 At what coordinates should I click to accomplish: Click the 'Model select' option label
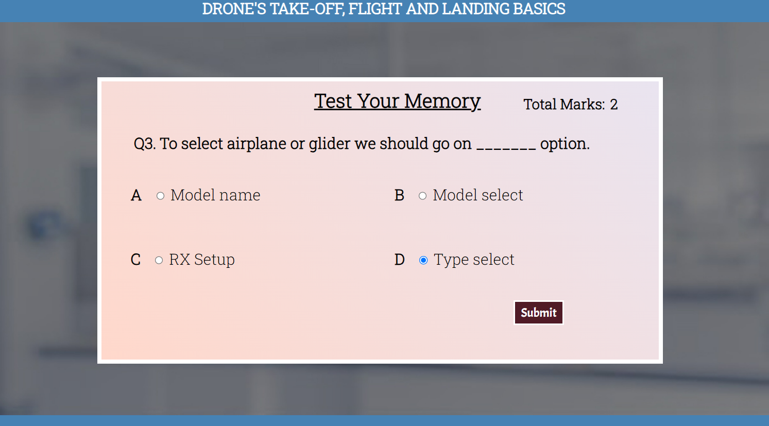tap(478, 195)
